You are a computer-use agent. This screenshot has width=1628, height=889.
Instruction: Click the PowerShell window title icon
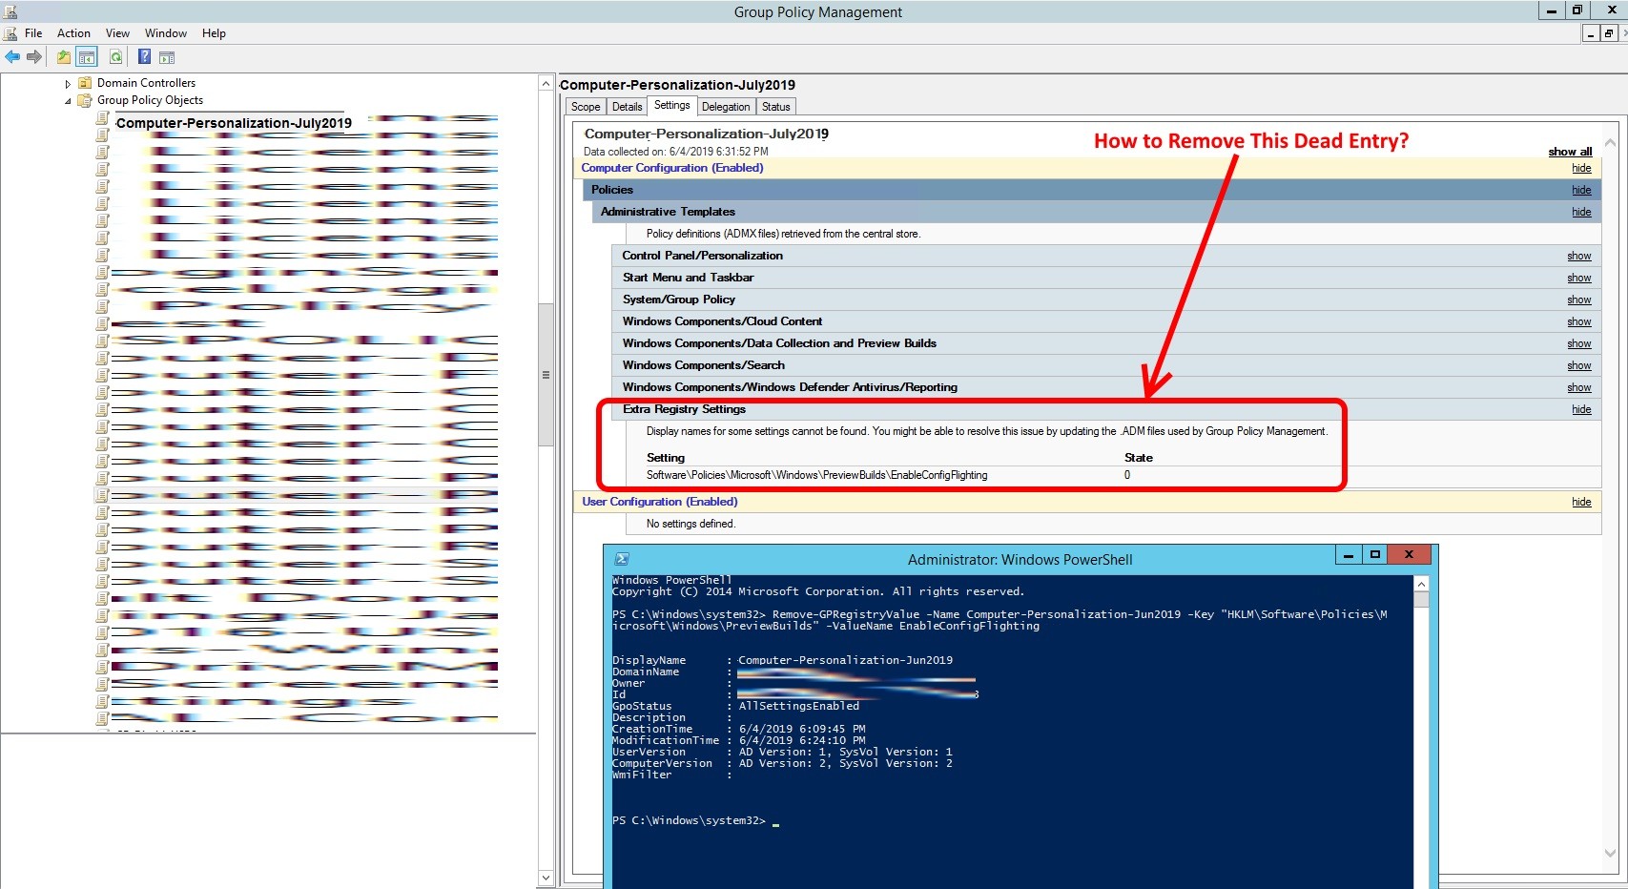tap(622, 559)
